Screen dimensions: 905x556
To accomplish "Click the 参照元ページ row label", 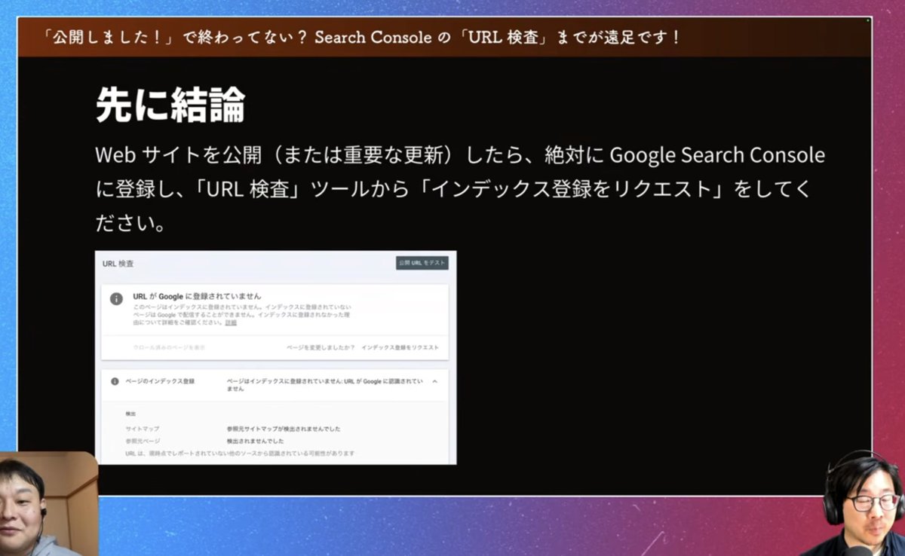I will 143,441.
